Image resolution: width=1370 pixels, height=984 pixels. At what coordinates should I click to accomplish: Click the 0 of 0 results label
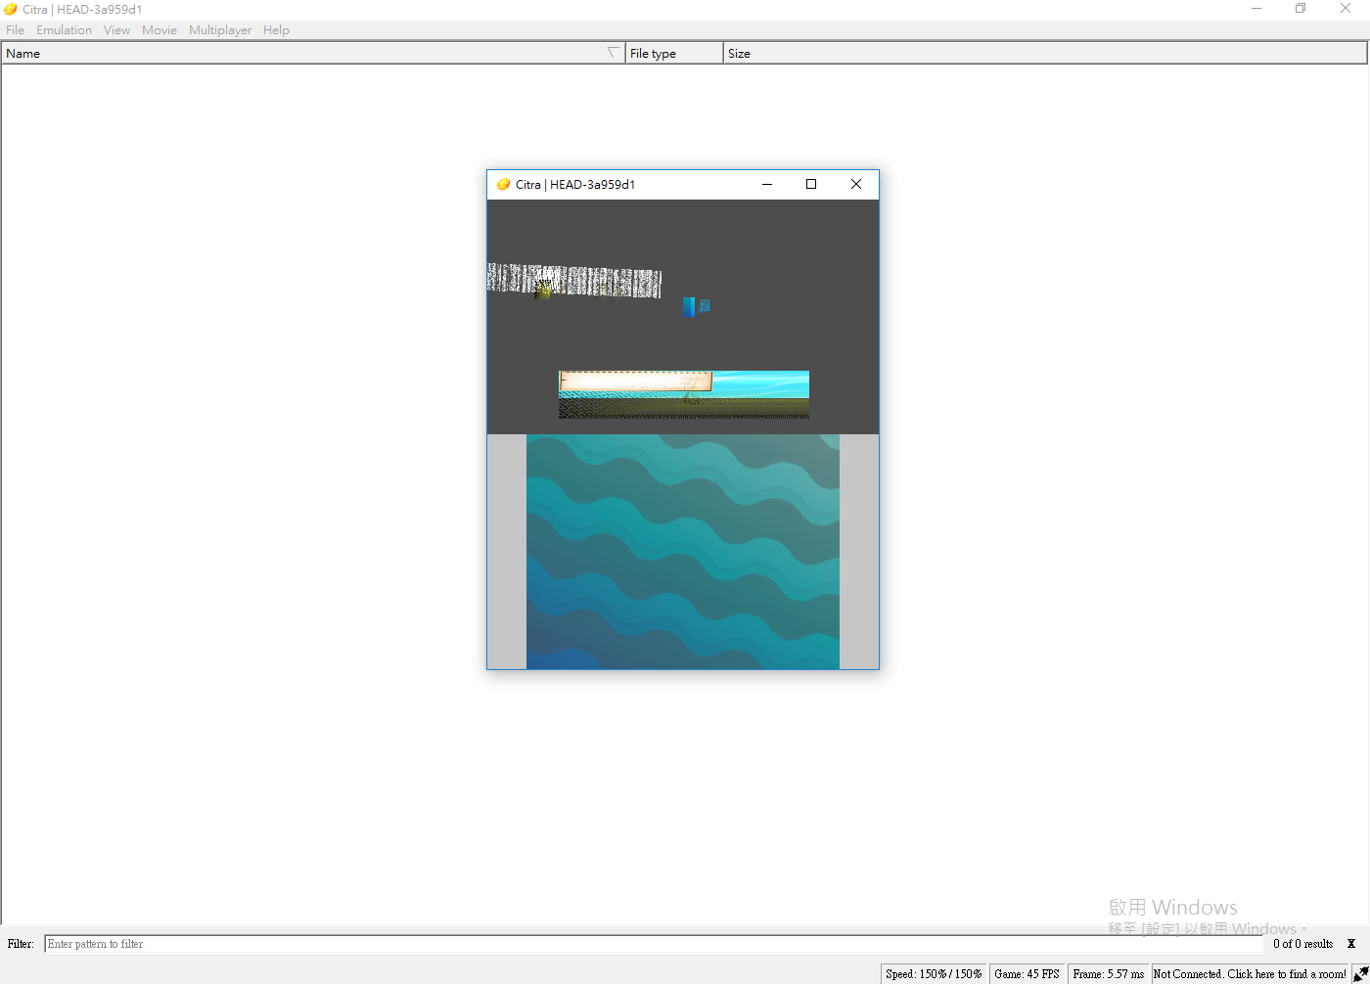point(1302,944)
